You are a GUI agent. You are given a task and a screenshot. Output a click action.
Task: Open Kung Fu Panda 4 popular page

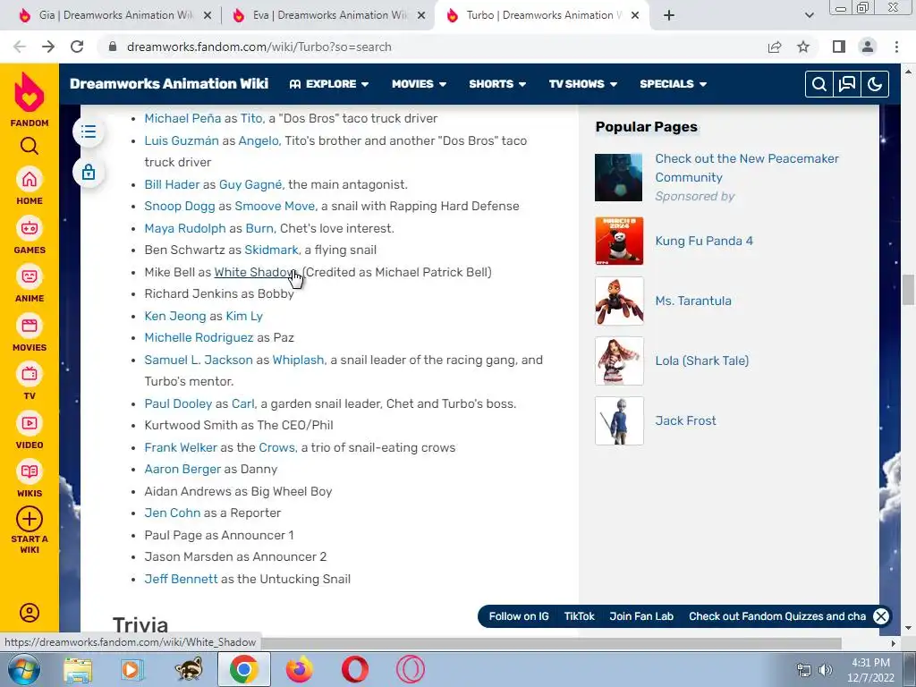(x=704, y=241)
